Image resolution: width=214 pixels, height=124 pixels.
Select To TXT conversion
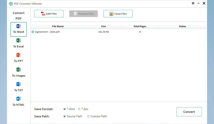pos(19,87)
